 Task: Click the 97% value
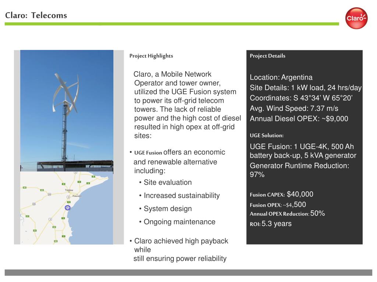pyautogui.click(x=257, y=174)
